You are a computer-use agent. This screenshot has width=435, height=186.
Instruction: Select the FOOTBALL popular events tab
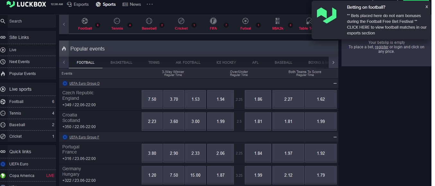coord(85,62)
